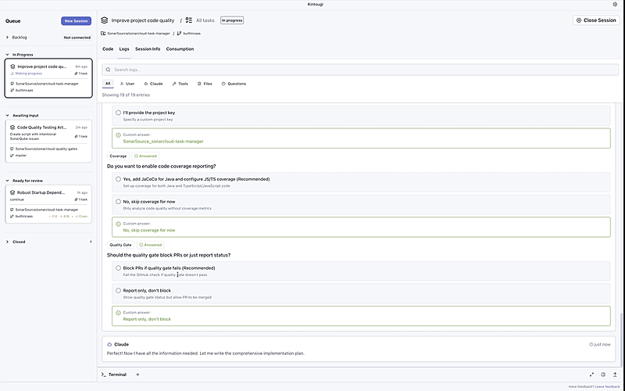Select No, skip coverage for now radio
This screenshot has height=391, width=625.
tap(119, 202)
